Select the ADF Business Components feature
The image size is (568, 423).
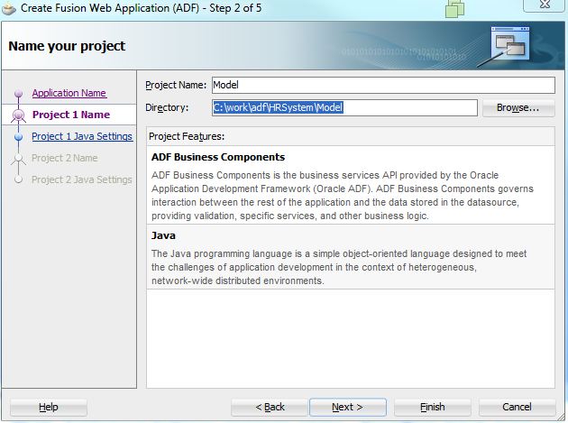[351, 185]
